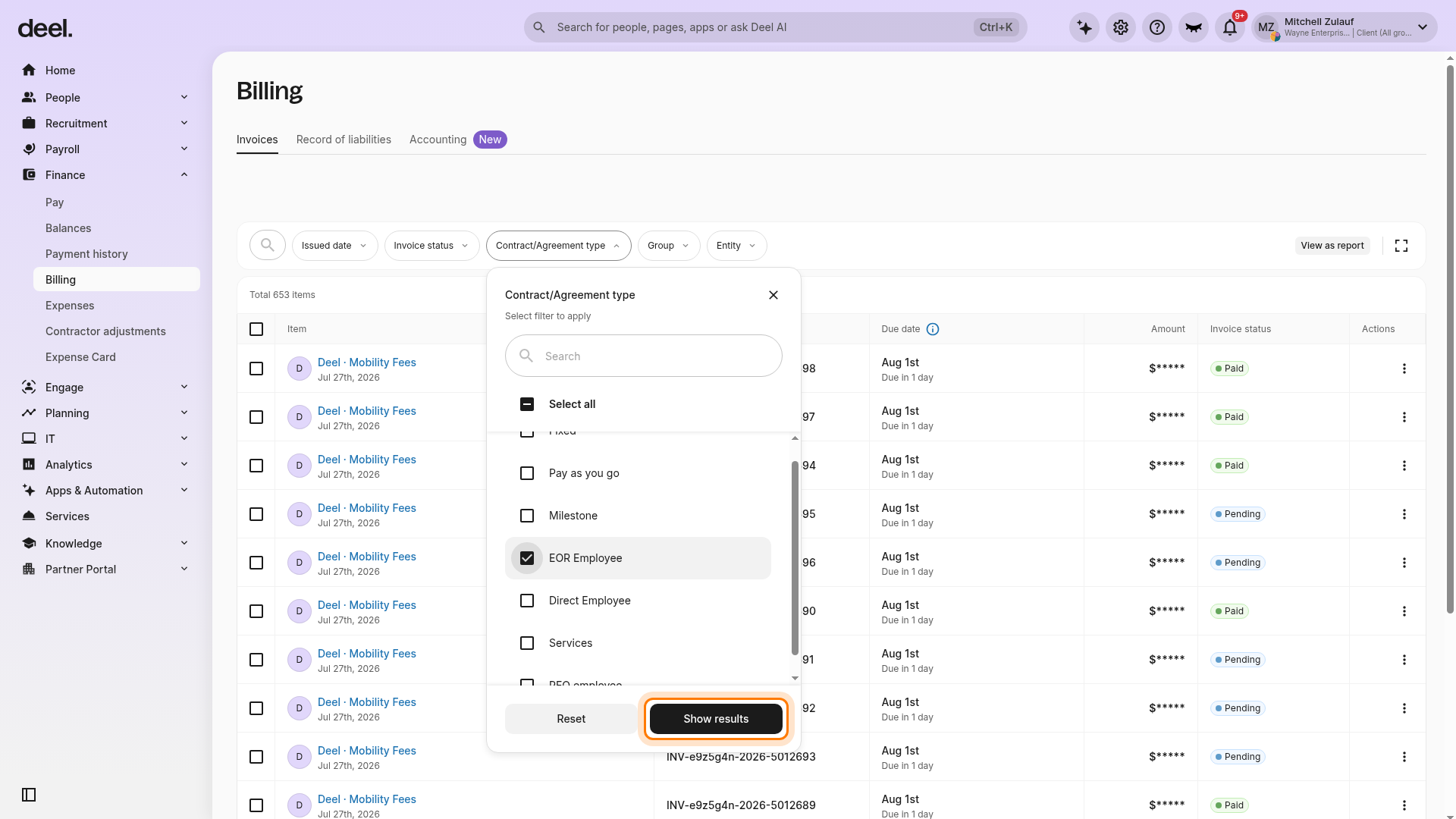Screen dimensions: 1456x819
Task: Open the Group filter dropdown
Action: (669, 246)
